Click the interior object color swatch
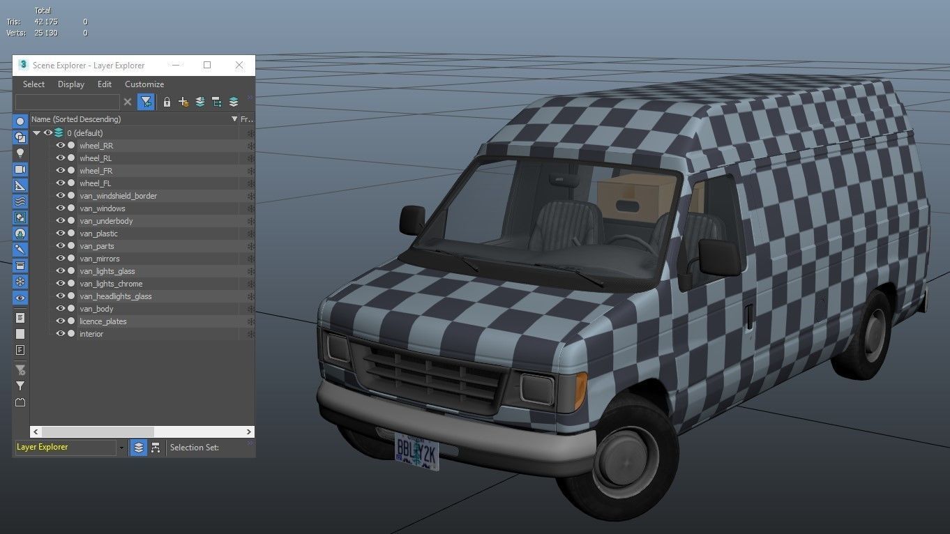 71,334
